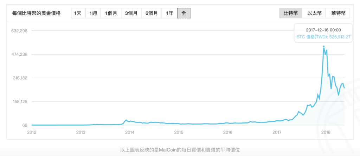Image resolution: width=360 pixels, height=156 pixels.
Task: Click the peak data point marker on the line
Action: [323, 47]
